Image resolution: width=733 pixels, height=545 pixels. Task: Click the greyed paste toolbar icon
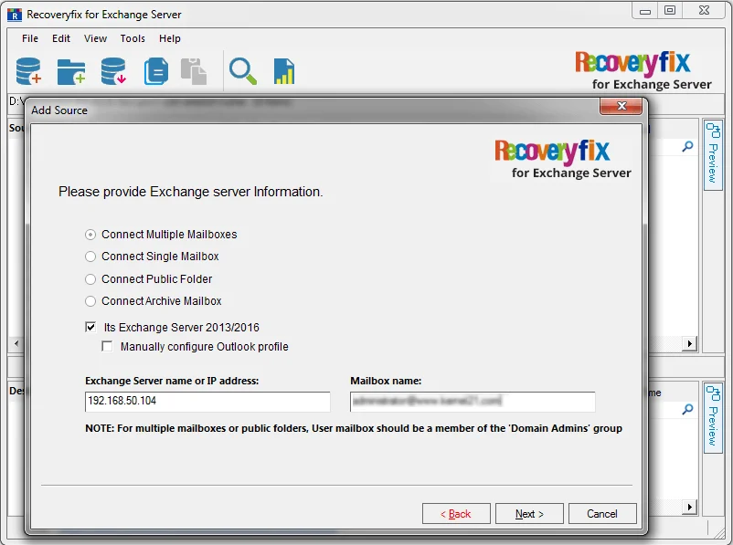[x=194, y=71]
